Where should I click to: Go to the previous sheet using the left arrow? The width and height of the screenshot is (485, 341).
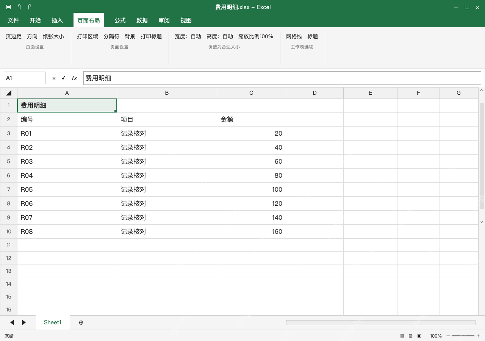pos(12,322)
